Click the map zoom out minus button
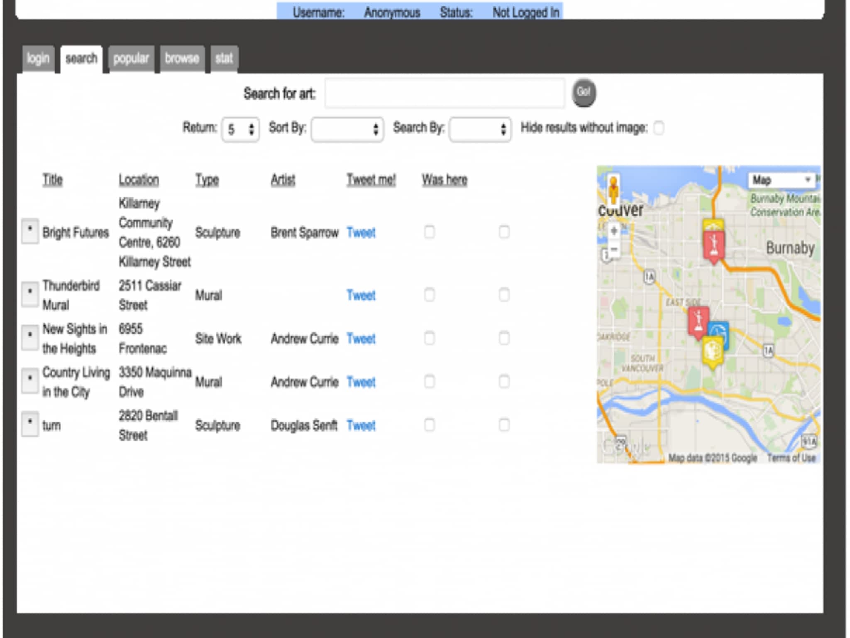This screenshot has height=638, width=850. (614, 249)
